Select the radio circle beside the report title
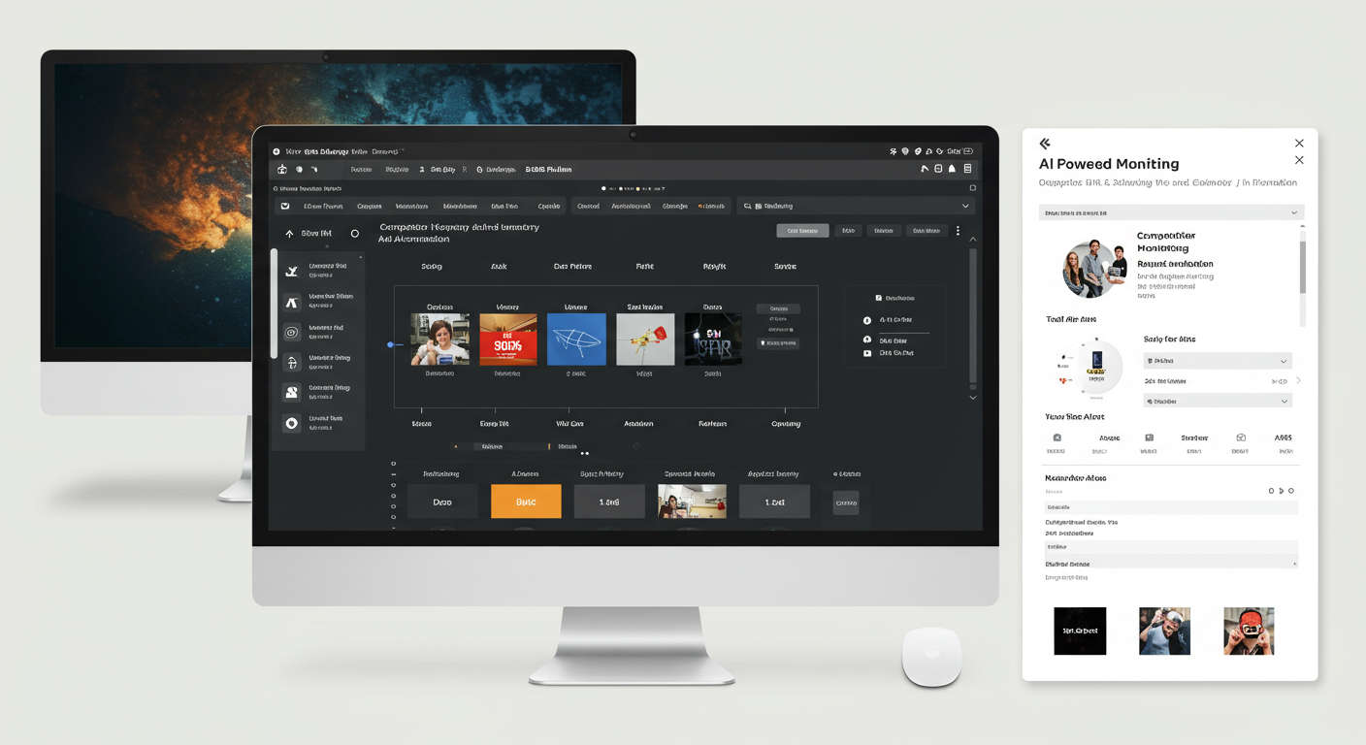The image size is (1366, 745). coord(354,233)
